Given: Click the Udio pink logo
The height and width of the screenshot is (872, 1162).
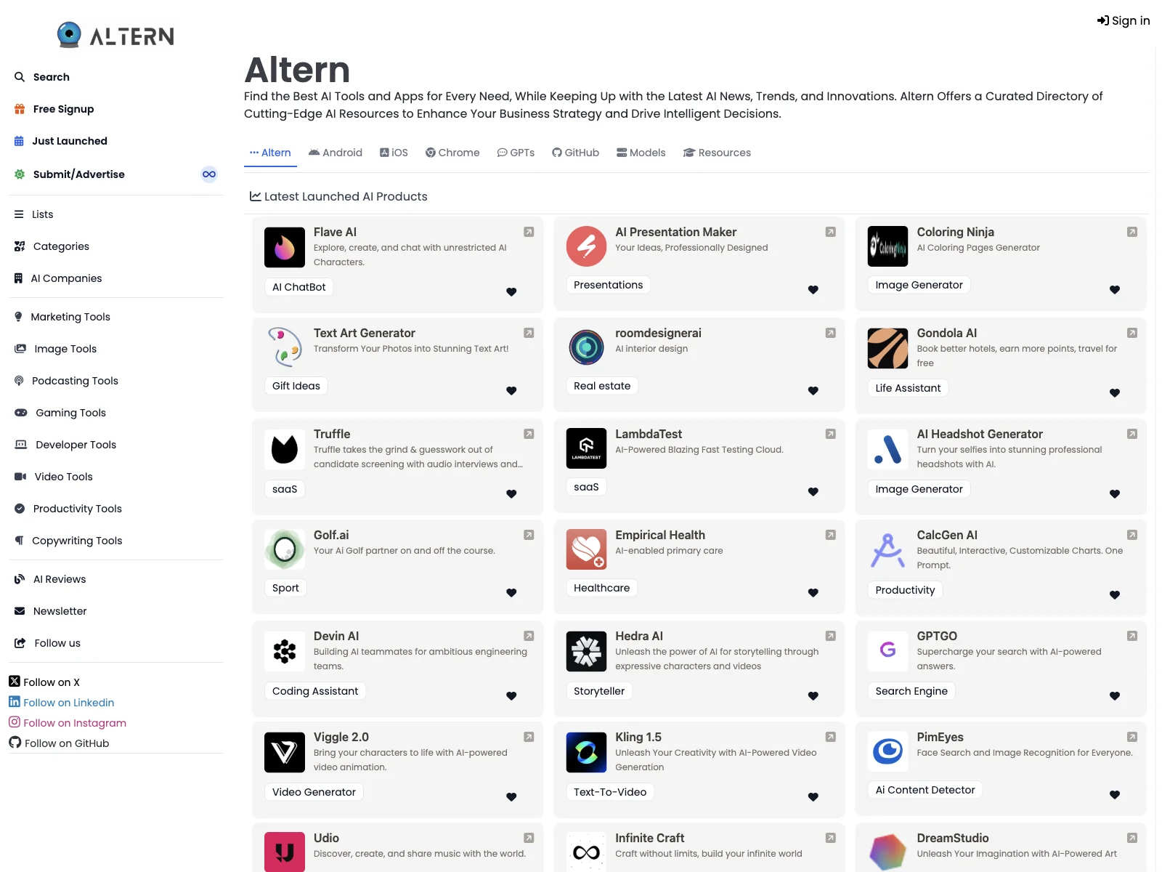Looking at the screenshot, I should (x=285, y=852).
